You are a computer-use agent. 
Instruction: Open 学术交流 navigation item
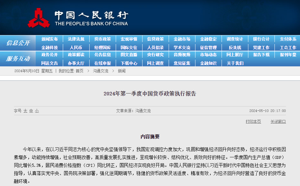[182, 48]
